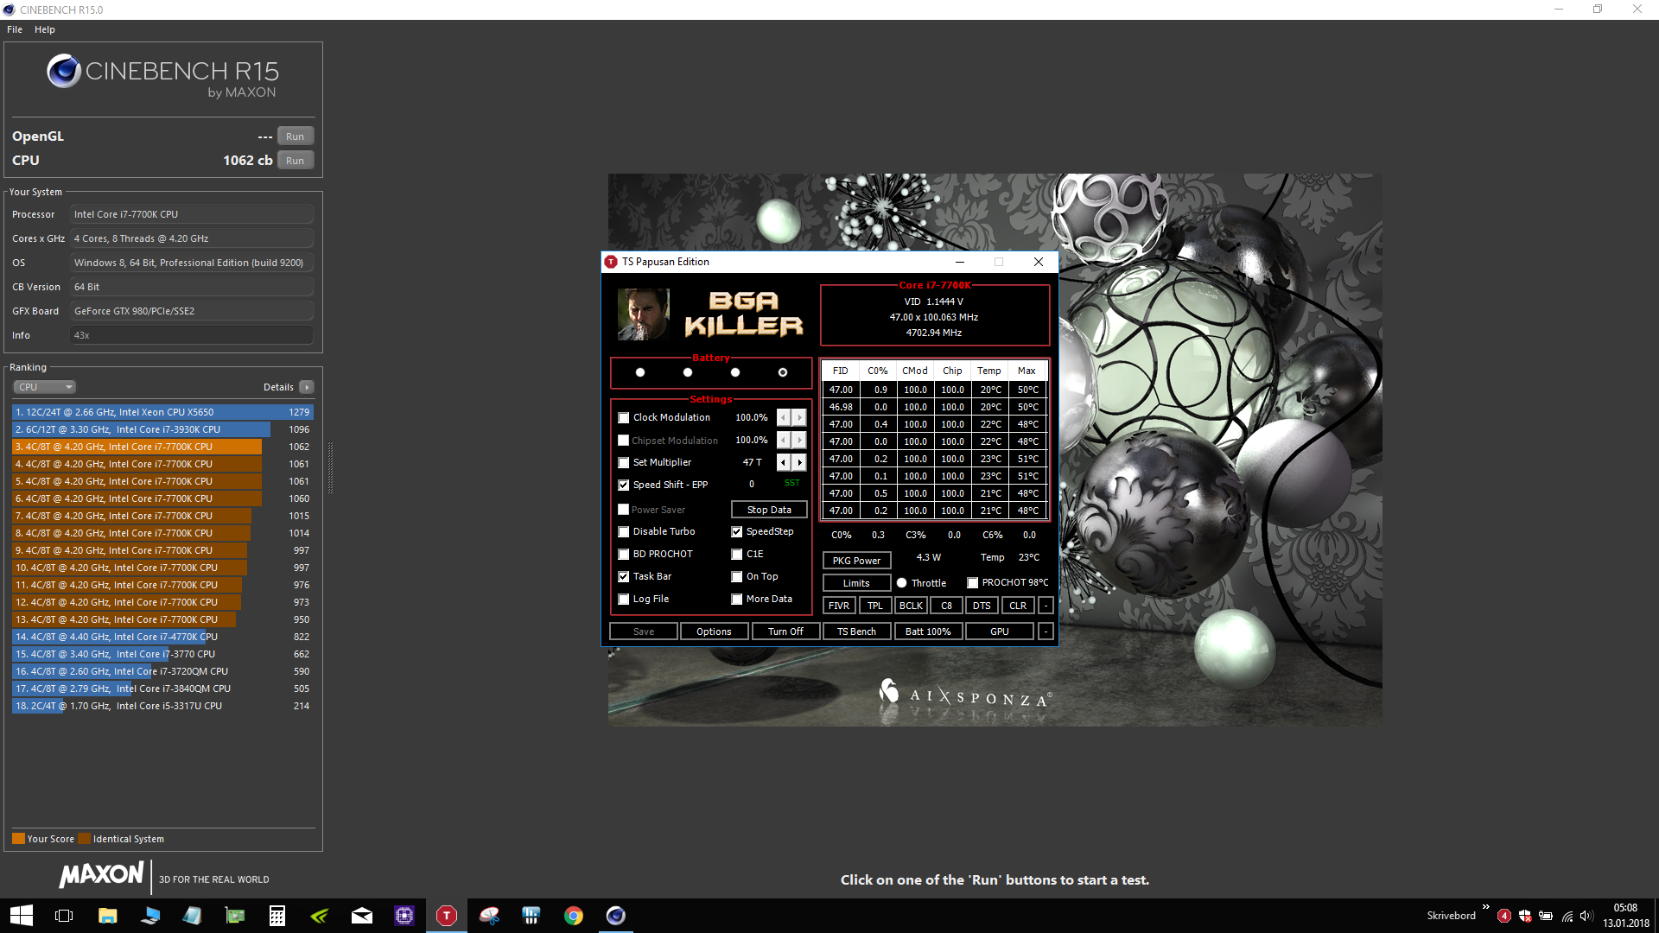
Task: Uncheck the SpeedStep checkbox
Action: coord(737,532)
